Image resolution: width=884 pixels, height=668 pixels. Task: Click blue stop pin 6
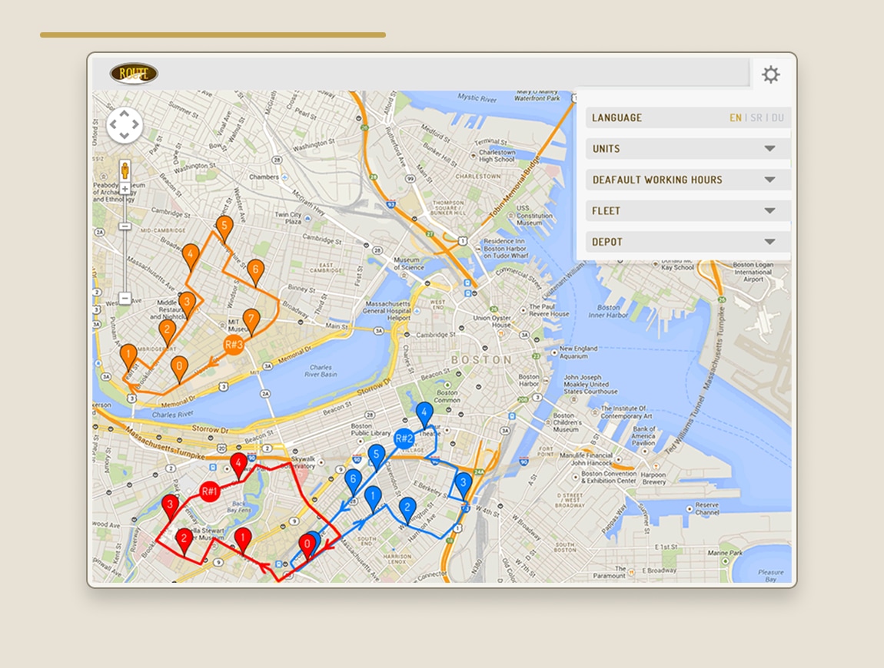pos(353,481)
